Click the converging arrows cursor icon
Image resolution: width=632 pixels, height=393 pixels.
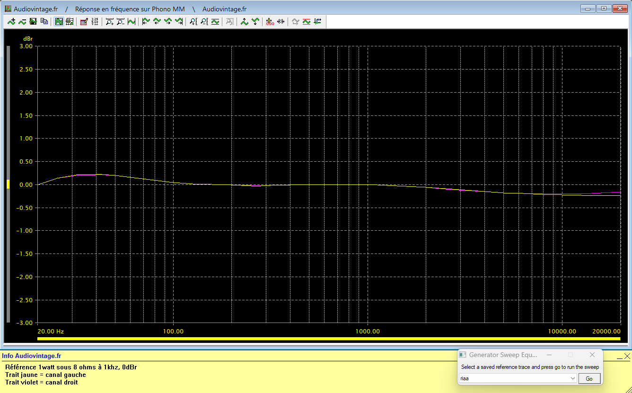coord(281,21)
